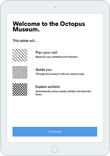This screenshot has height=156, width=110.
Task: Click the 'Guide you' heading
Action: 44,70
